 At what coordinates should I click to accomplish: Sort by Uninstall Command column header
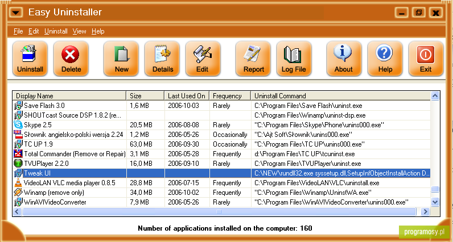tap(341, 96)
